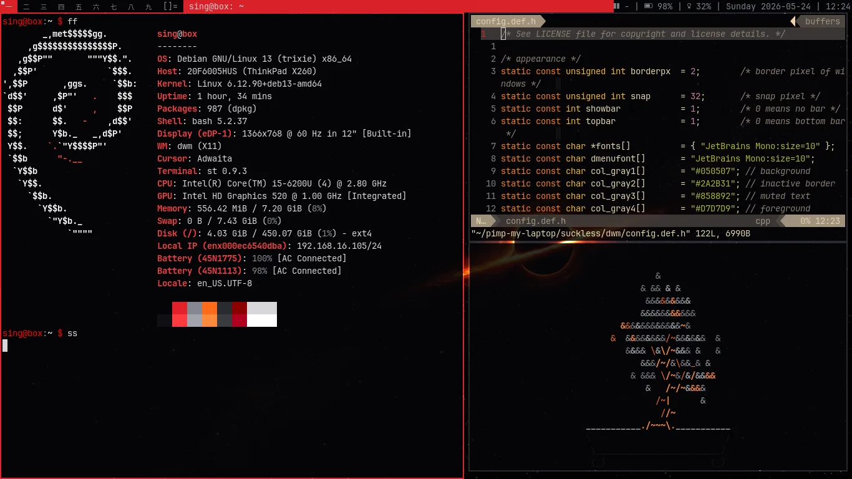Click the CPU: Intel Core i5-6200U line
This screenshot has height=479, width=852.
coord(272,183)
